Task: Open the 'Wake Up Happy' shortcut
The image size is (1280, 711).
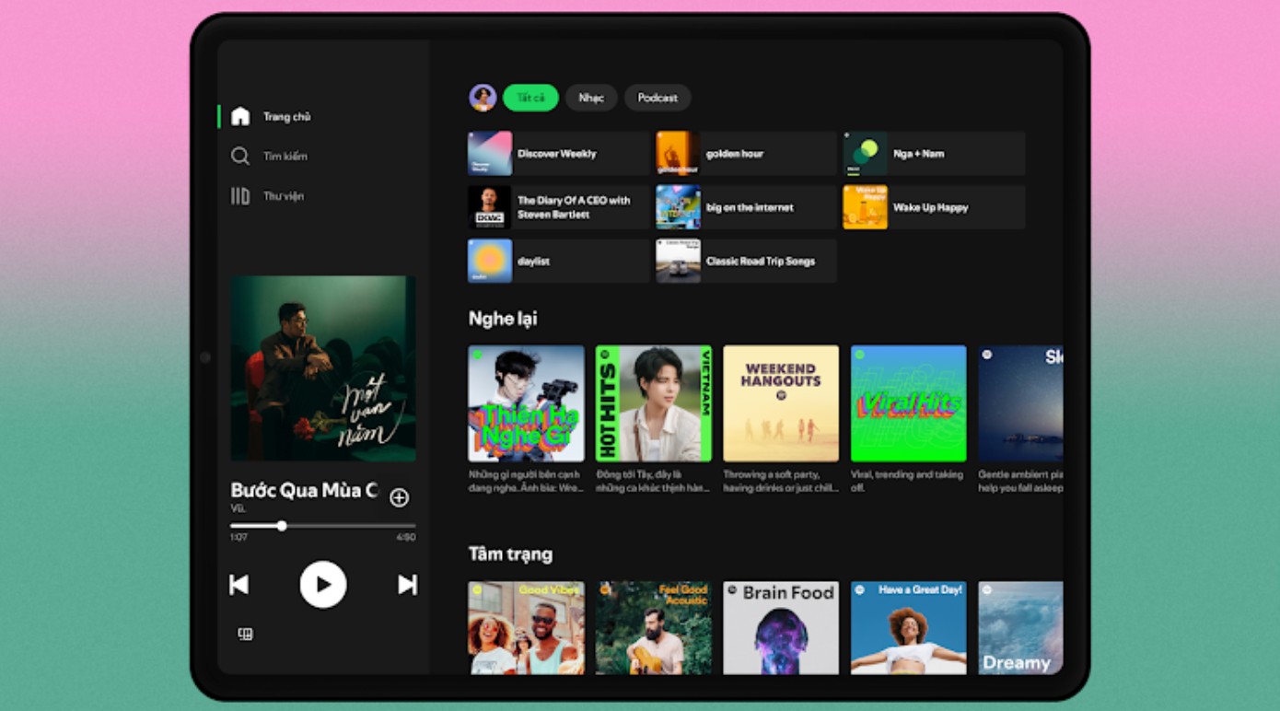Action: (x=934, y=207)
